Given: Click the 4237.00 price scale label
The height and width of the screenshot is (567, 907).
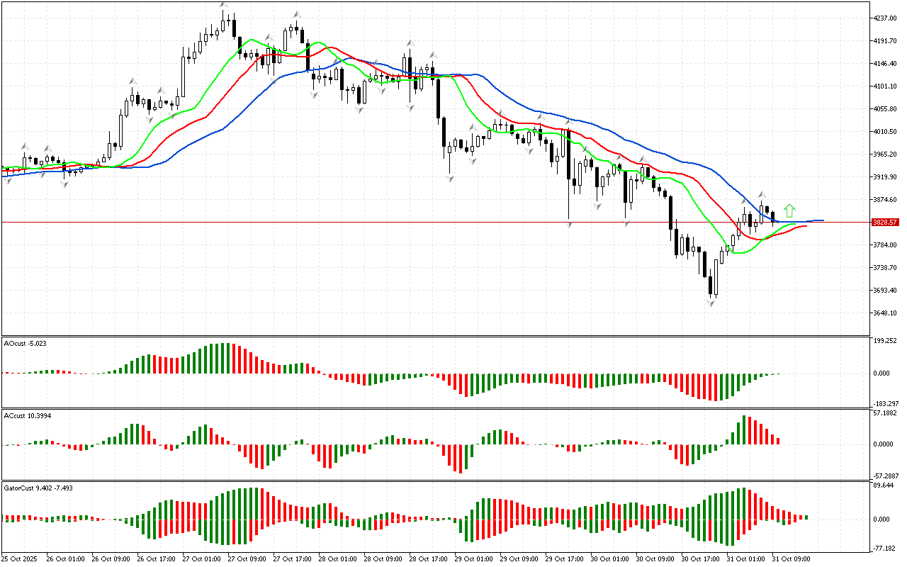Looking at the screenshot, I should (x=885, y=18).
